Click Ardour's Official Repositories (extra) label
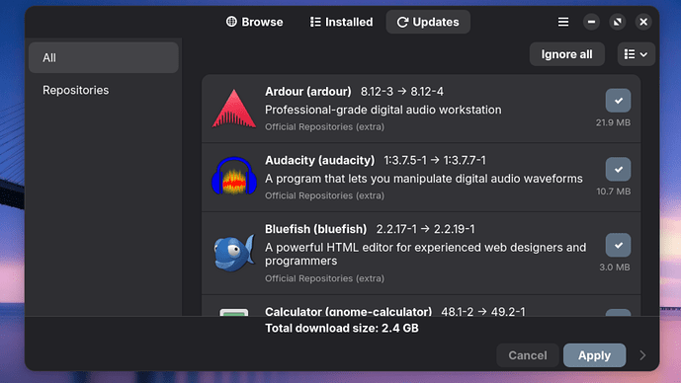681x383 pixels. coord(324,127)
